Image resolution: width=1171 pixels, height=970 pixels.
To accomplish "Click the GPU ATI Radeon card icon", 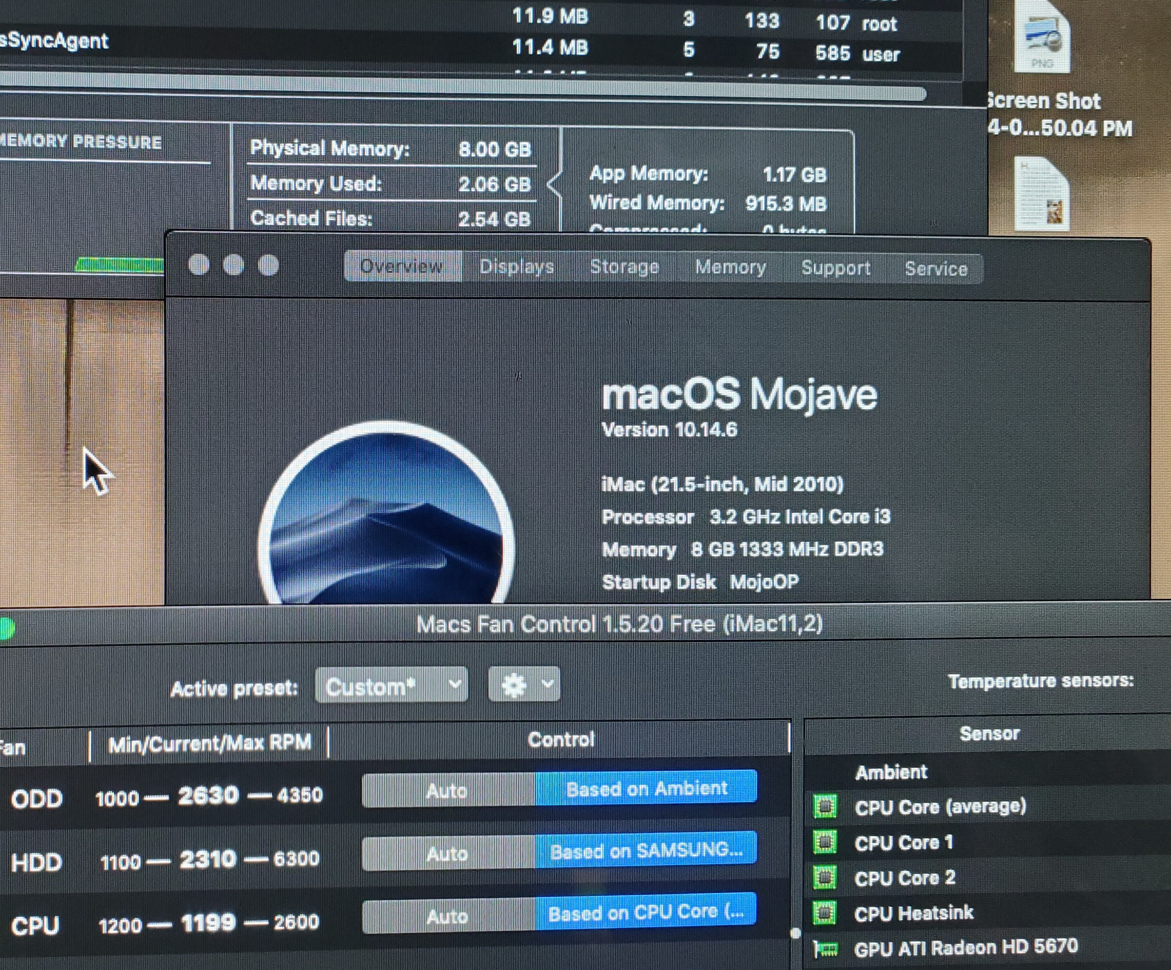I will coord(825,948).
